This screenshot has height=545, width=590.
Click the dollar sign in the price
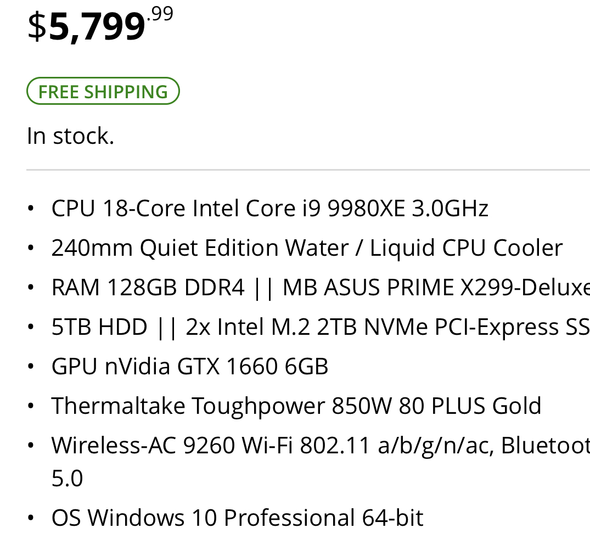(x=37, y=26)
